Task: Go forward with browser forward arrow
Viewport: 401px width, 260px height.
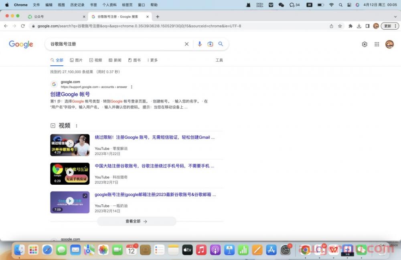Action: tap(14, 26)
